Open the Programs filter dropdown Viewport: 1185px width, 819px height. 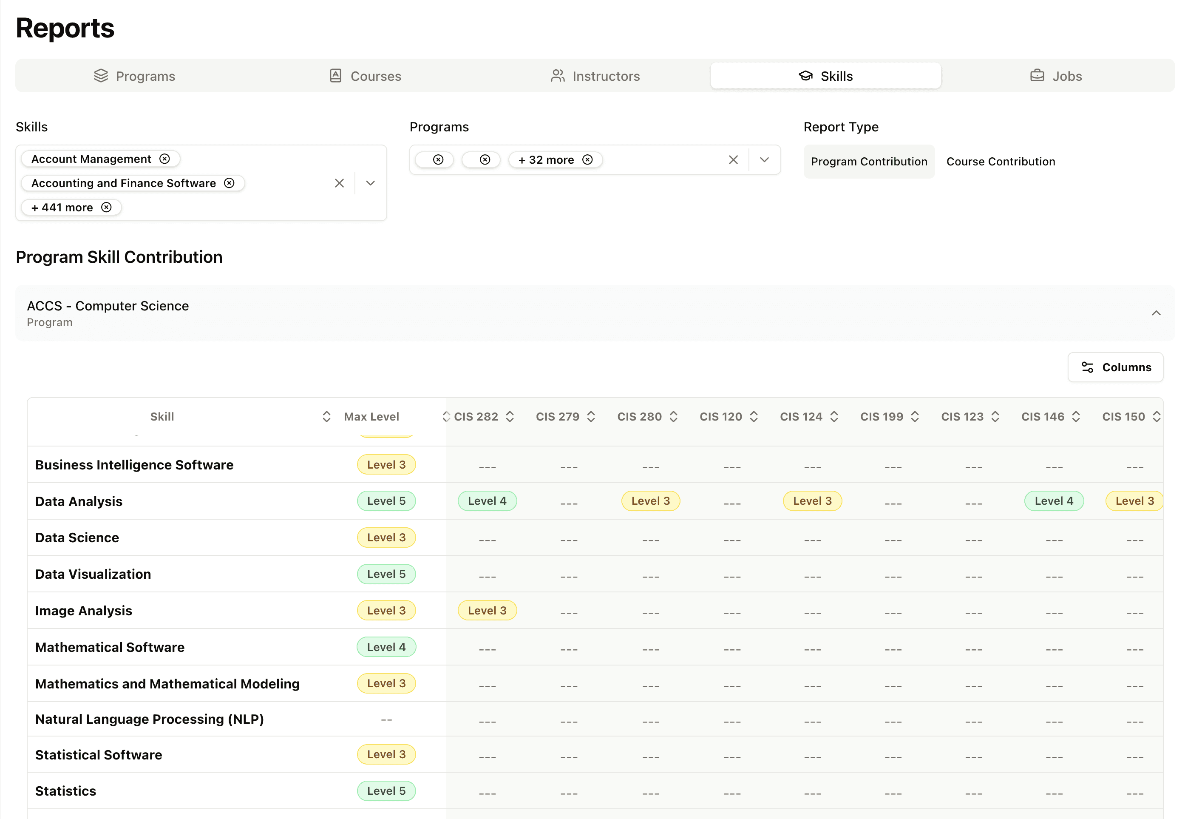point(764,159)
